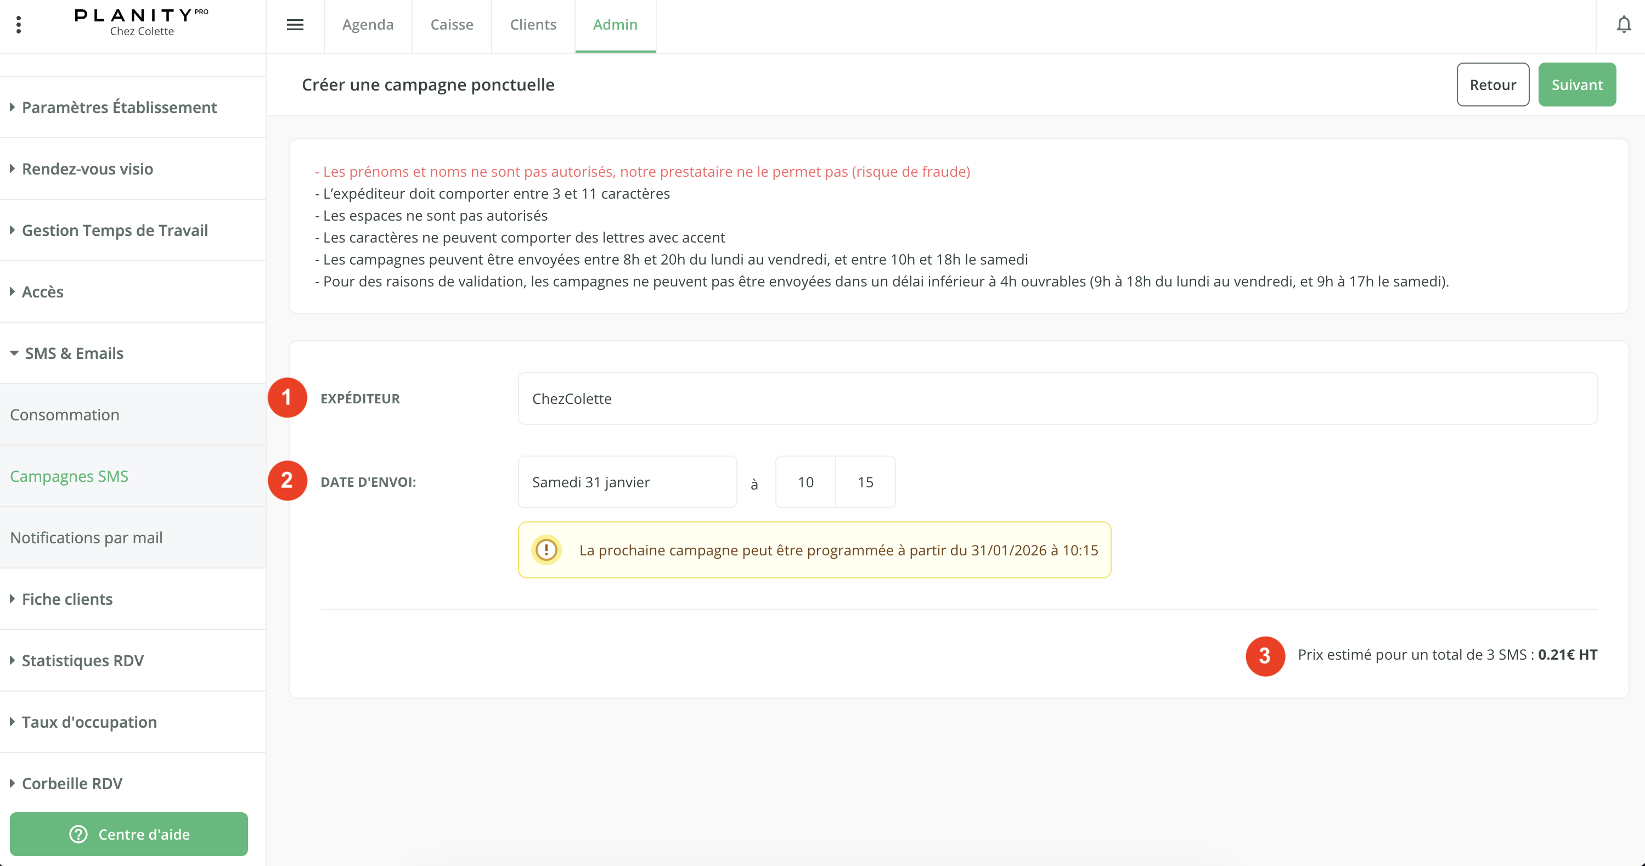
Task: Click the warning icon in yellow banner
Action: point(546,550)
